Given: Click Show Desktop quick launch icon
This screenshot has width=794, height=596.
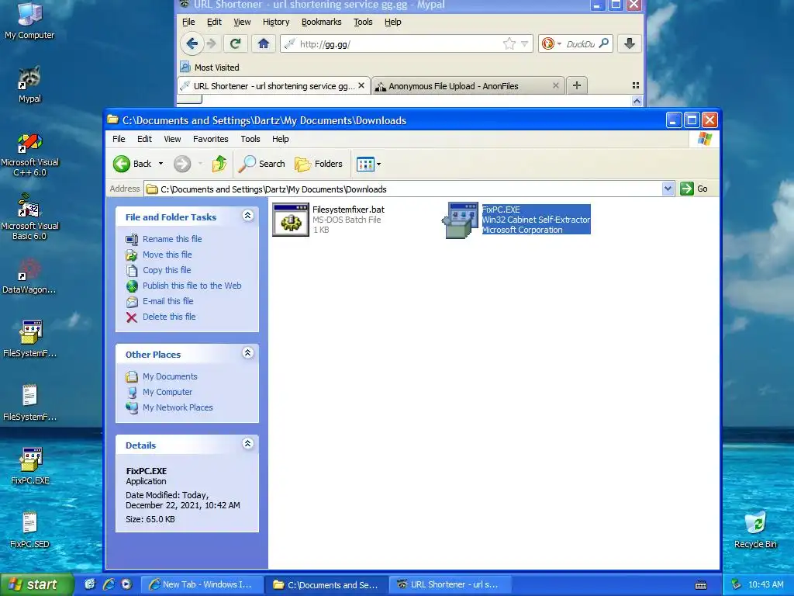Looking at the screenshot, I should point(90,584).
